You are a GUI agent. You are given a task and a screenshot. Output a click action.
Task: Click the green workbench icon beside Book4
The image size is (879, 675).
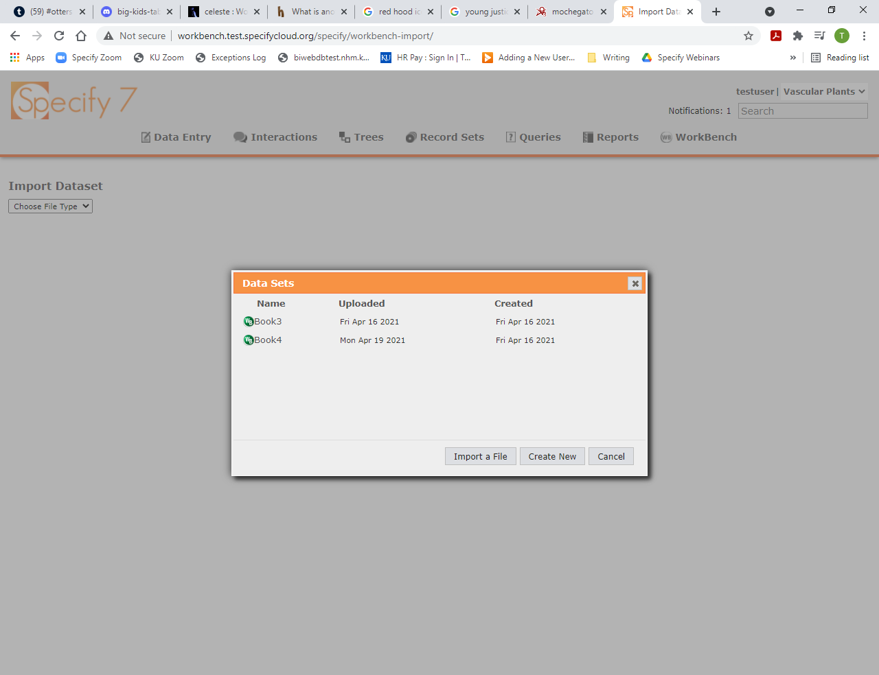click(x=249, y=340)
